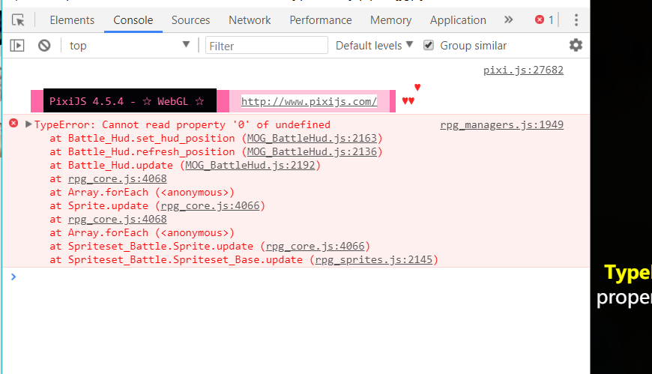Screen dimensions: 652x374
Task: Open the Default levels dropdown
Action: (374, 46)
